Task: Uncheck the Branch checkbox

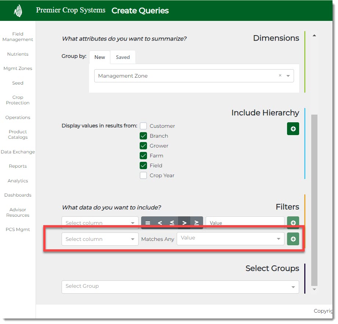Action: [x=143, y=136]
